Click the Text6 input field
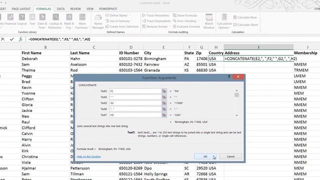This screenshot has height=180, width=320. 135,109
